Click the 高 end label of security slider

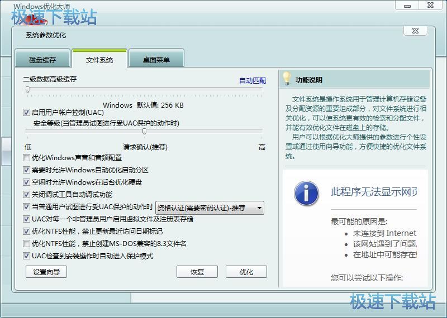point(262,147)
